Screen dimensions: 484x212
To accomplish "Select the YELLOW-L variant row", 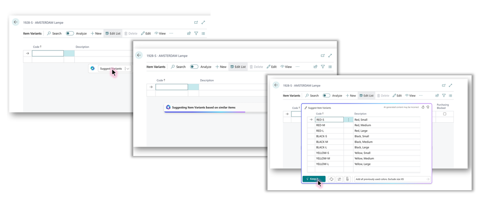I will pyautogui.click(x=364, y=164).
